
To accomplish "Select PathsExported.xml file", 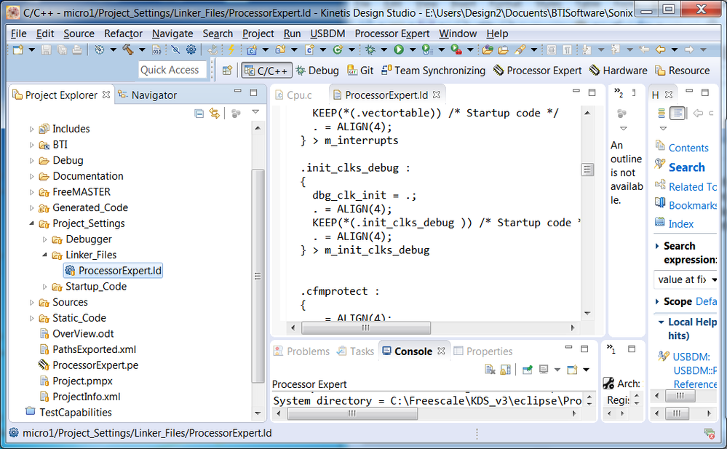I will click(87, 349).
